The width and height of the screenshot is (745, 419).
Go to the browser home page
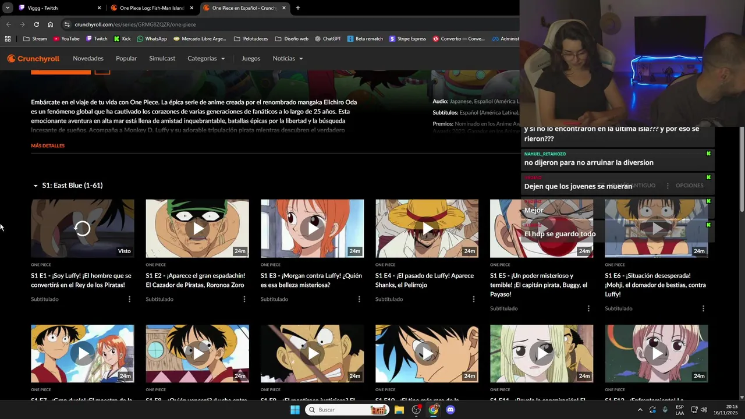coord(50,24)
